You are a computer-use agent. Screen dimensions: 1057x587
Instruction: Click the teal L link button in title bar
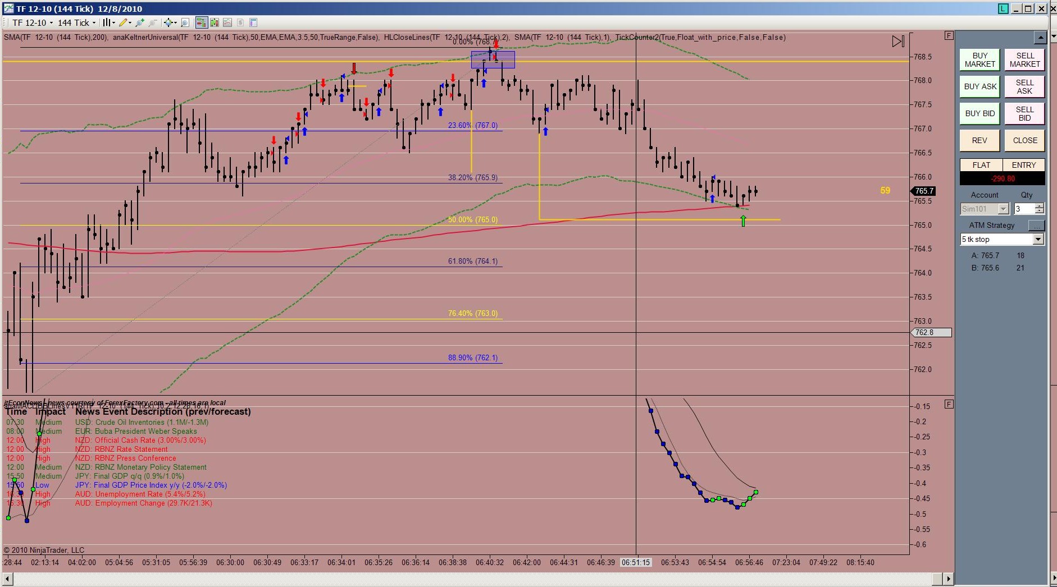pos(1004,8)
